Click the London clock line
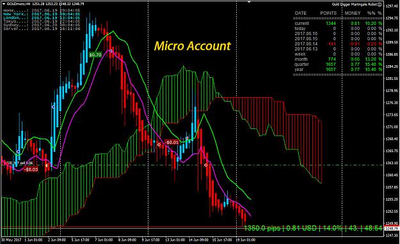 coord(42,18)
